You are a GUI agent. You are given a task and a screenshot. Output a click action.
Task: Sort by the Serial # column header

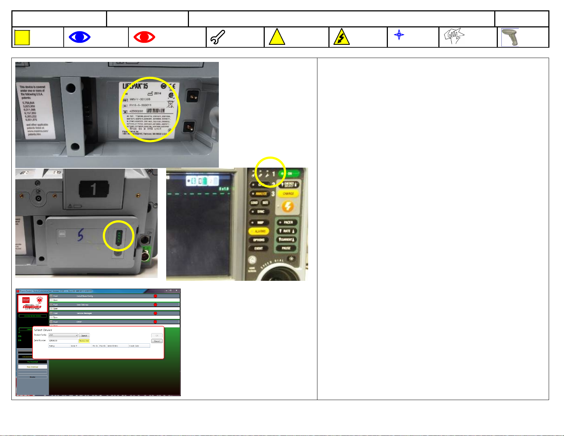pos(81,346)
